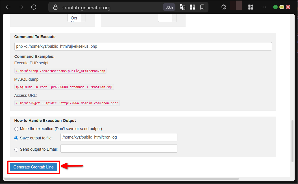Open site info via the lock icon
298x184 pixels.
55,7
